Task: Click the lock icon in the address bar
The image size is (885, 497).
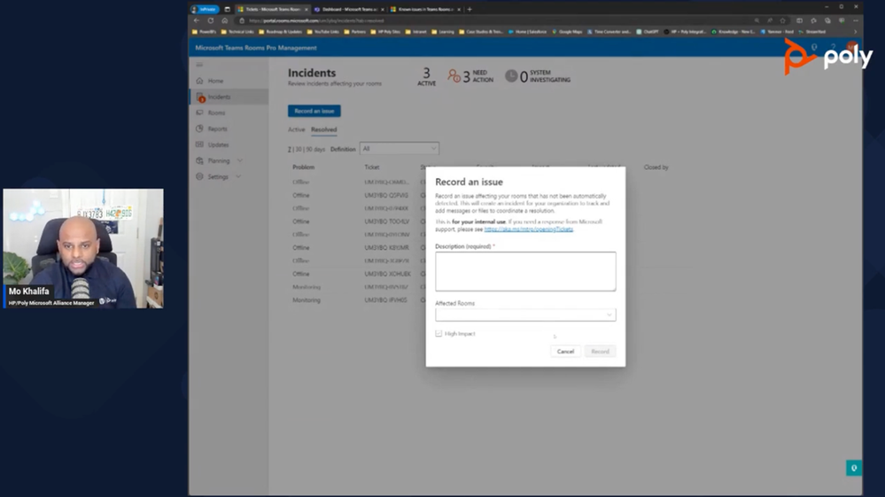Action: click(242, 21)
